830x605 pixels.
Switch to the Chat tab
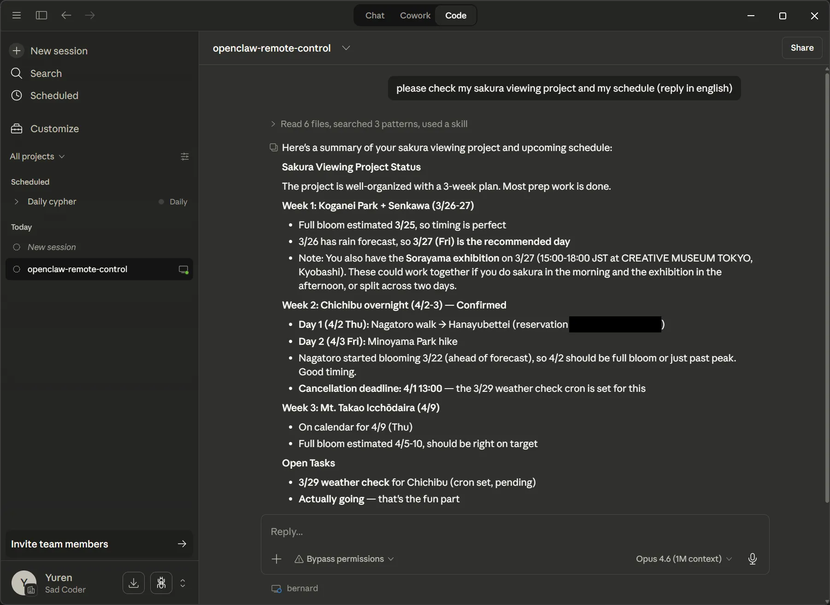375,15
